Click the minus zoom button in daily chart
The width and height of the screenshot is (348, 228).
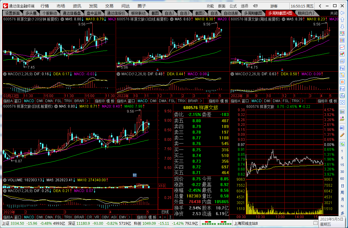(x=165, y=217)
